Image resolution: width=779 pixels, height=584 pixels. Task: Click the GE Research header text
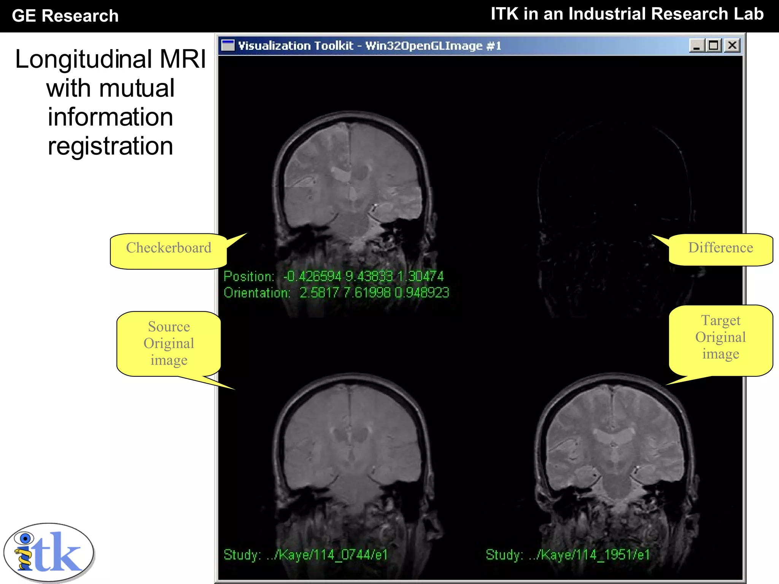pos(65,16)
